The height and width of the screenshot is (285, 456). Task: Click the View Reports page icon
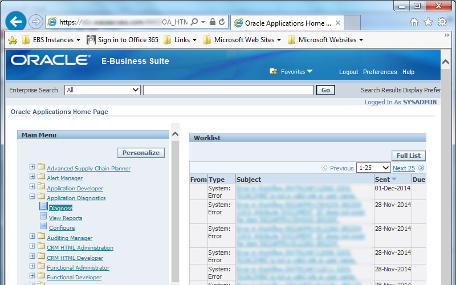(x=43, y=216)
